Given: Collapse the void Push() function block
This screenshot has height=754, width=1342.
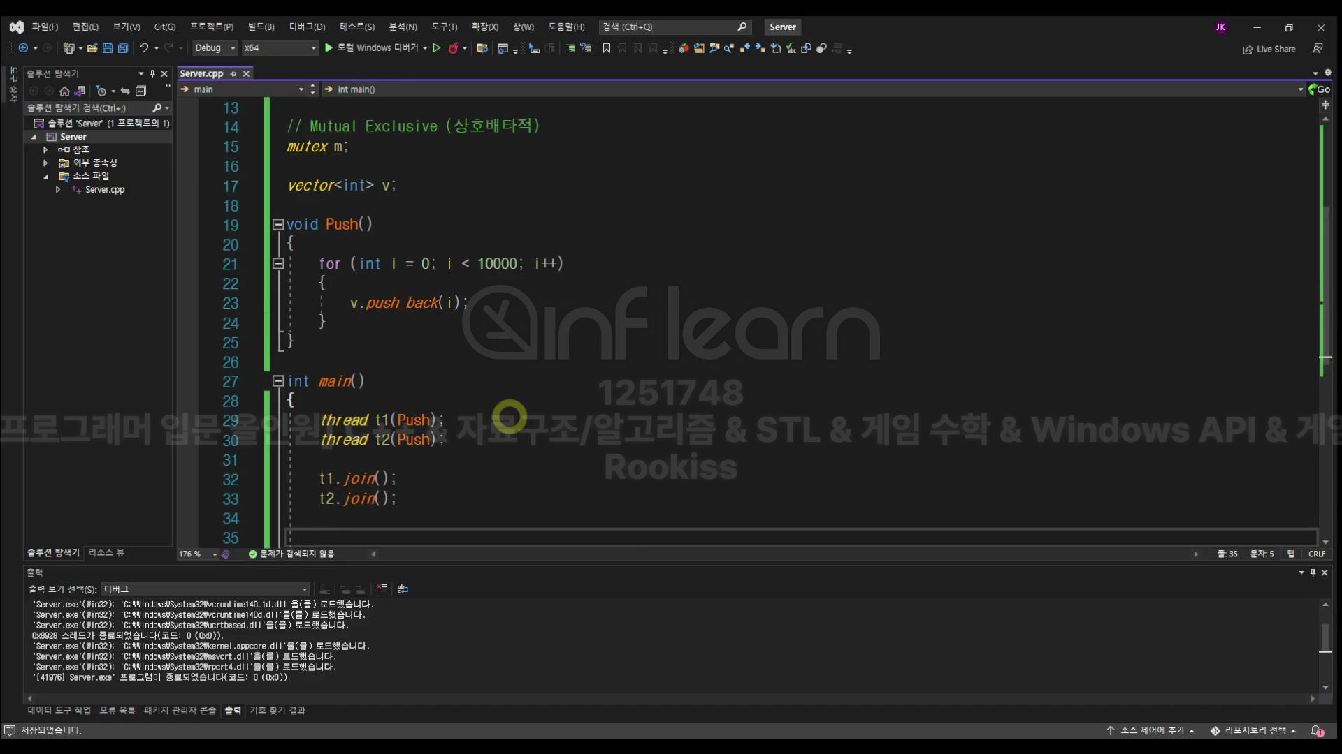Looking at the screenshot, I should pos(278,225).
